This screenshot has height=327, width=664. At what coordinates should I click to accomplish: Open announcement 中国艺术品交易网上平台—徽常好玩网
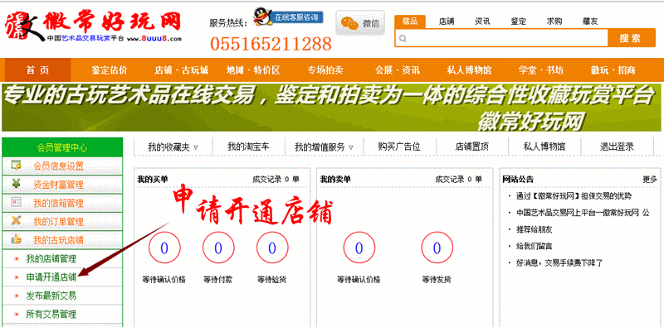[x=583, y=213]
